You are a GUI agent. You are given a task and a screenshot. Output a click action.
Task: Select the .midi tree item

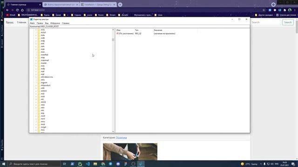tap(43, 96)
